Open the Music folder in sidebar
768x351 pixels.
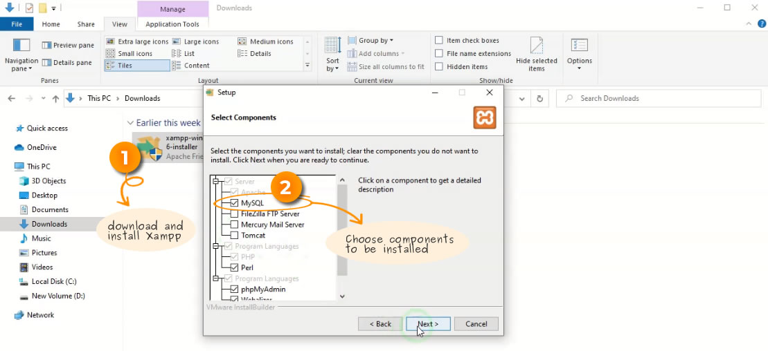coord(35,238)
